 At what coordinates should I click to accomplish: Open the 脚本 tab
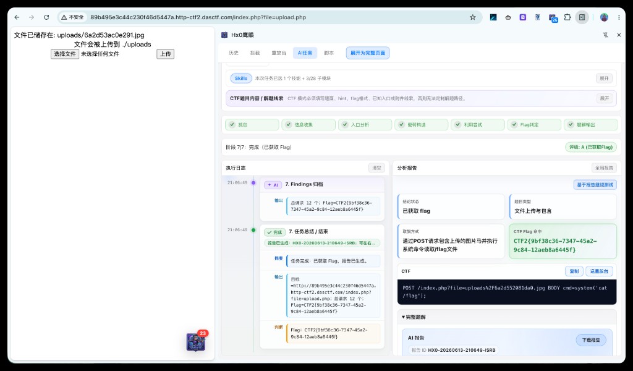pos(329,53)
